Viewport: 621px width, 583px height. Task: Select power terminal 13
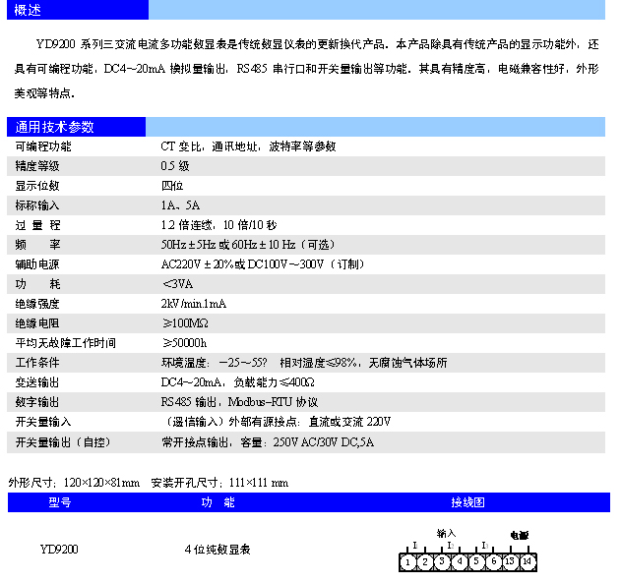click(x=510, y=561)
